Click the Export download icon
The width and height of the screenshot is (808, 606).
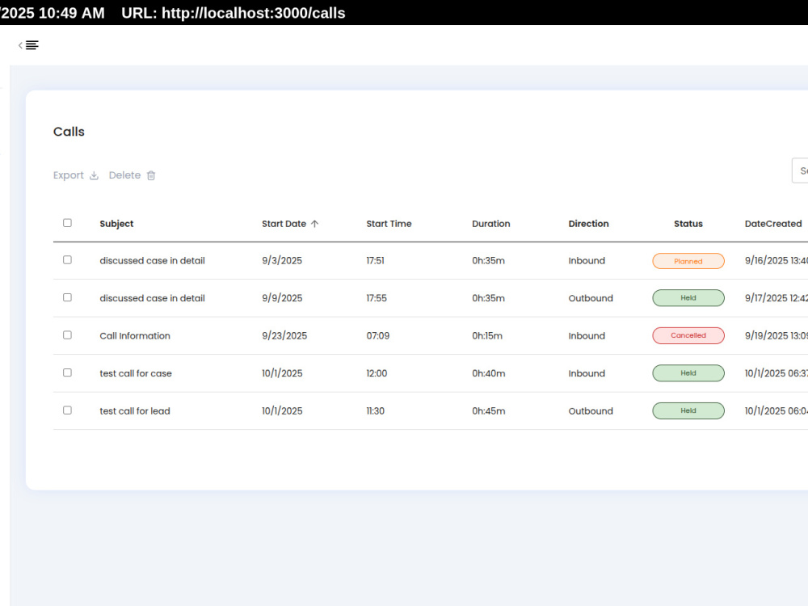pos(94,175)
